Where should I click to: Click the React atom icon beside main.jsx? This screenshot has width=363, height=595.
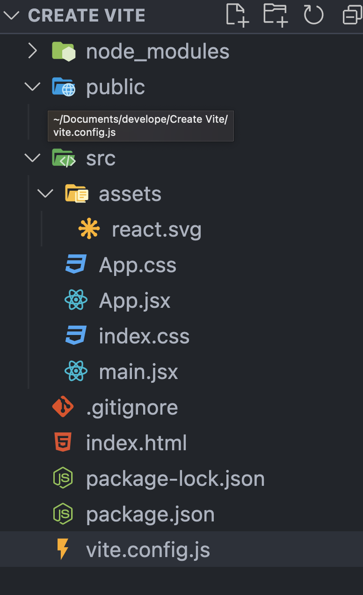coord(76,372)
